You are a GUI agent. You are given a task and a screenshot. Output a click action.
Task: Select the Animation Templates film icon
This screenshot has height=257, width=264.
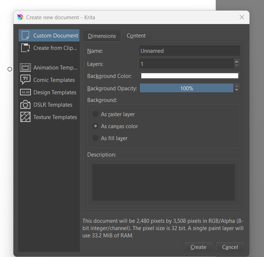tap(25, 68)
